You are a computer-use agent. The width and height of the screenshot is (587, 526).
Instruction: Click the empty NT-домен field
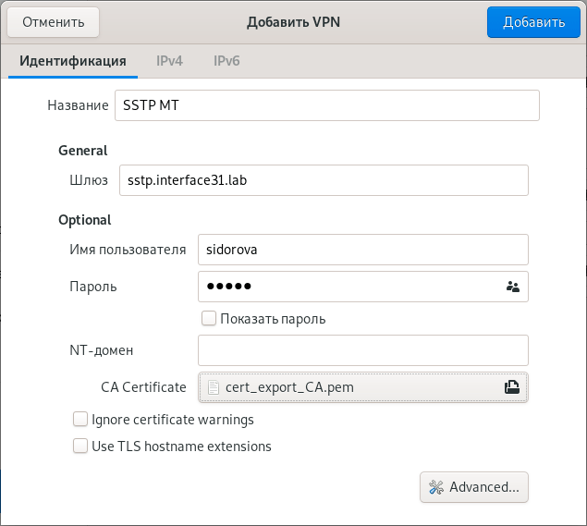(x=362, y=350)
